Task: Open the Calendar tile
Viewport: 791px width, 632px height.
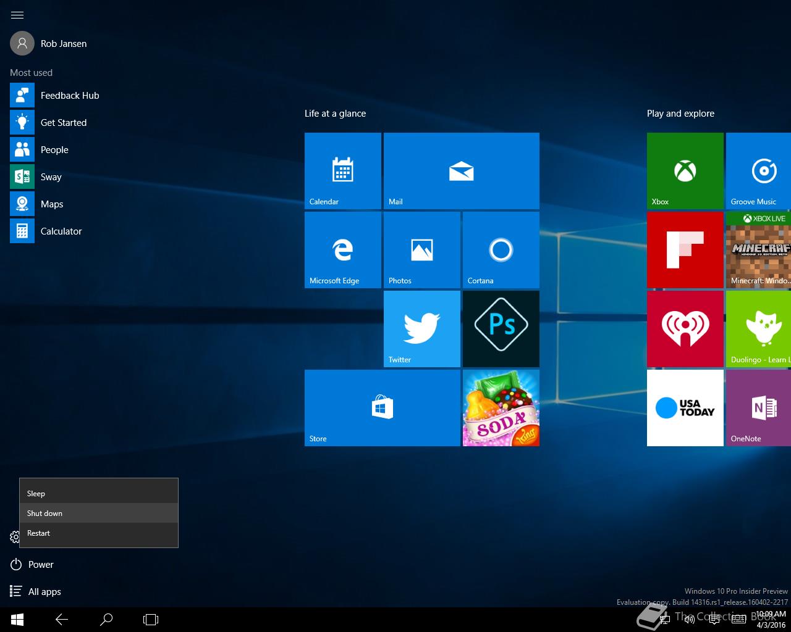Action: coord(343,171)
